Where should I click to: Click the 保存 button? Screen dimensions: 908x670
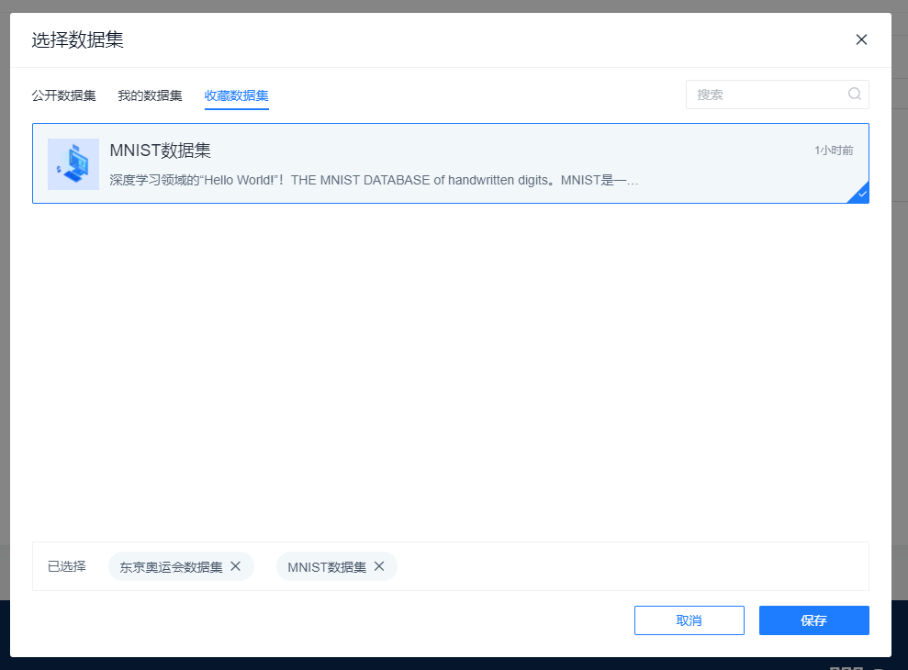pos(814,620)
